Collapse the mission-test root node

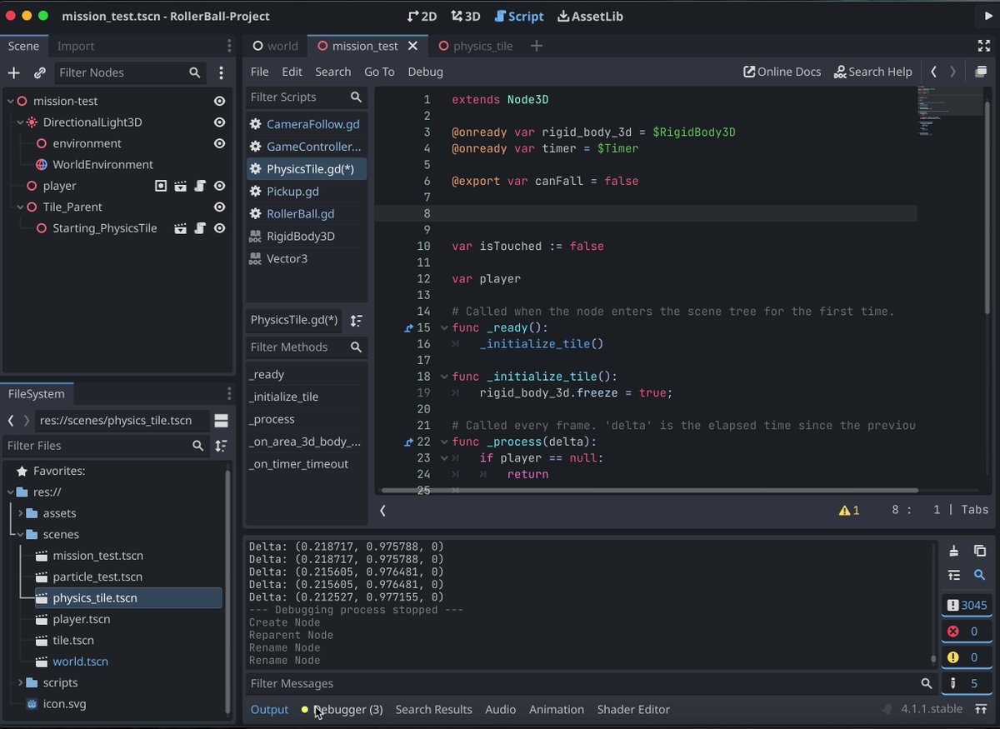(x=10, y=101)
